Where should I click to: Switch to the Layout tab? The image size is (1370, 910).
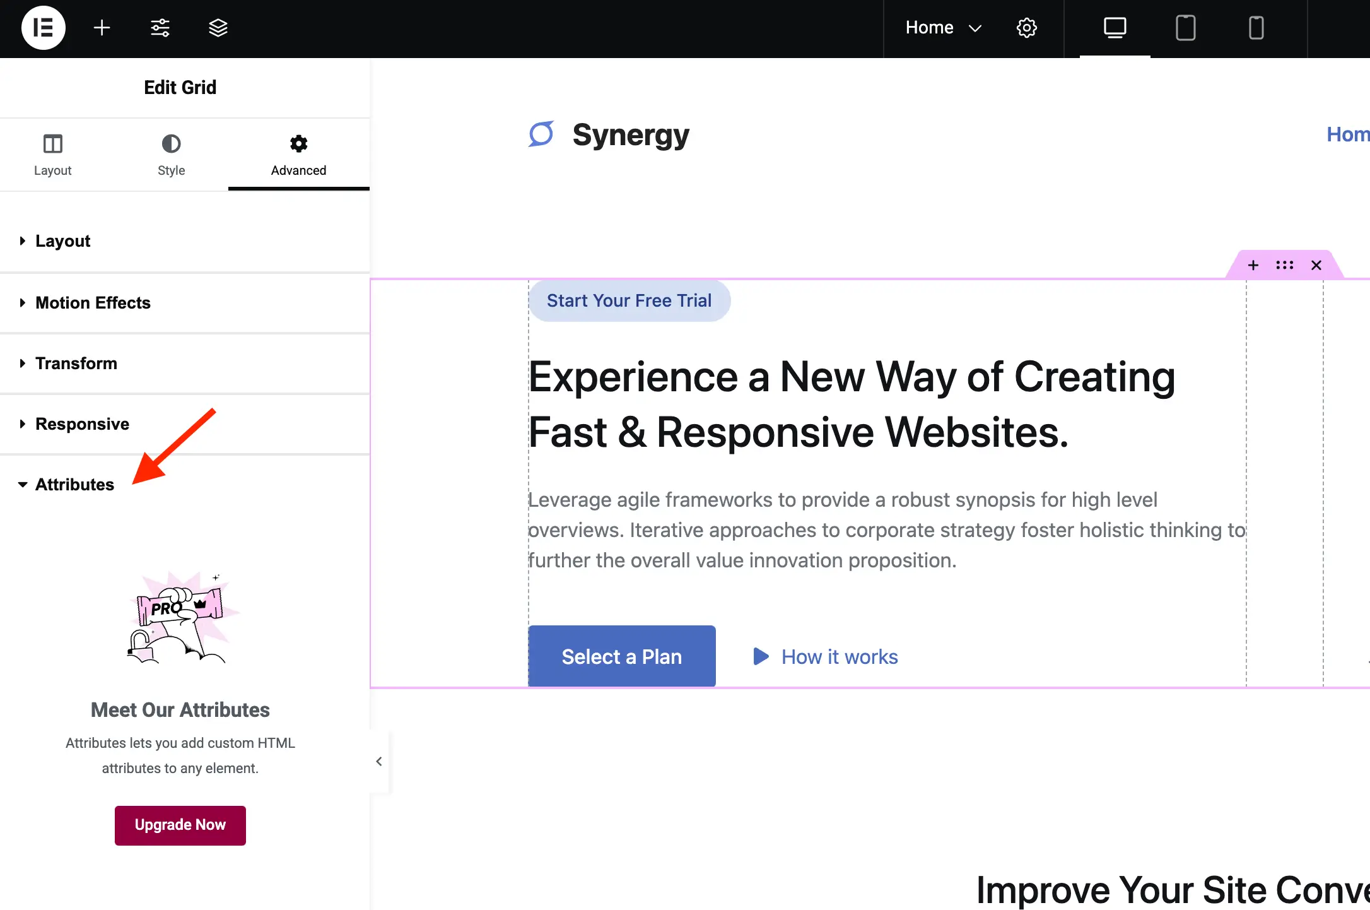[53, 155]
